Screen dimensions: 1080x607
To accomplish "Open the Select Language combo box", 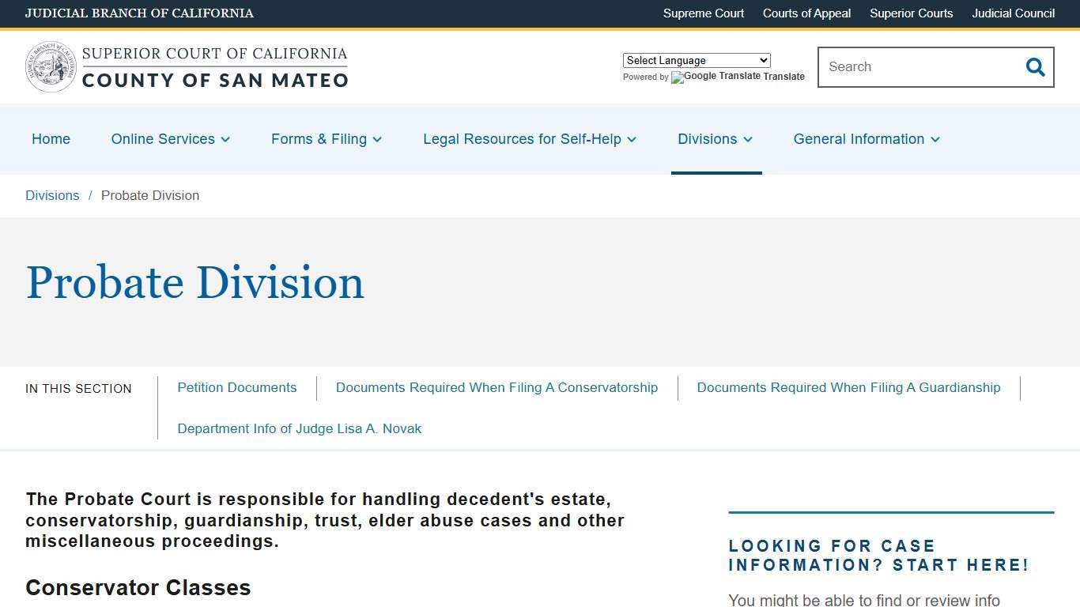I will (x=696, y=60).
